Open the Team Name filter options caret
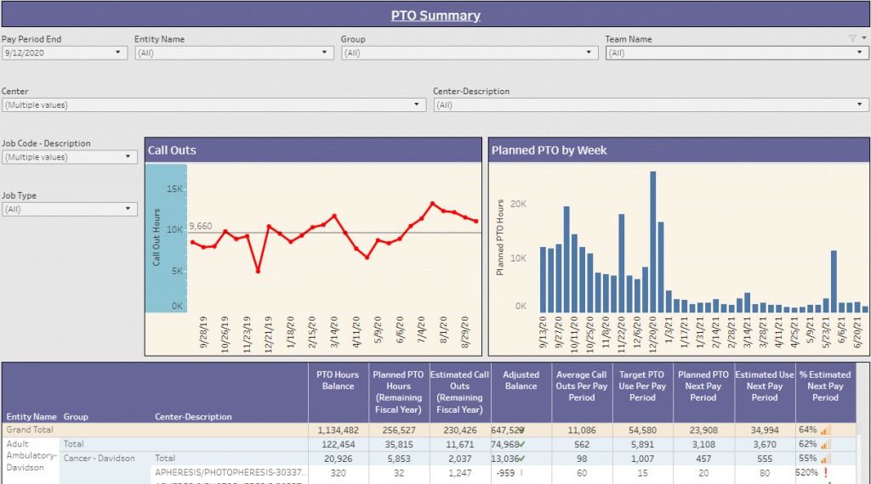871x484 pixels. (x=863, y=38)
